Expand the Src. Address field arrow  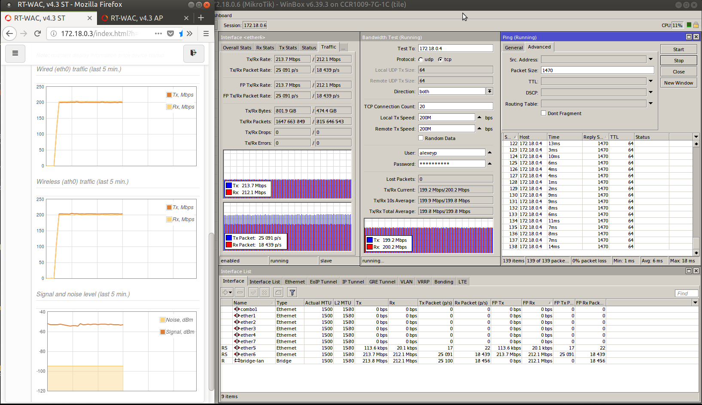point(650,59)
